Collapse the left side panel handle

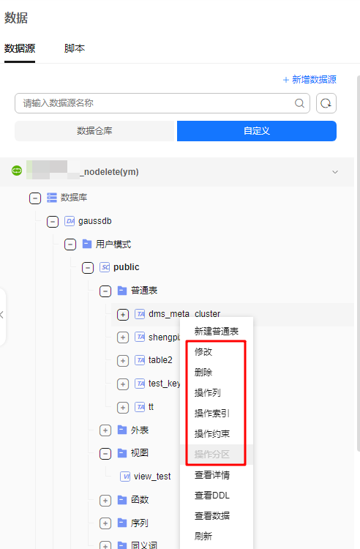pos(2,315)
